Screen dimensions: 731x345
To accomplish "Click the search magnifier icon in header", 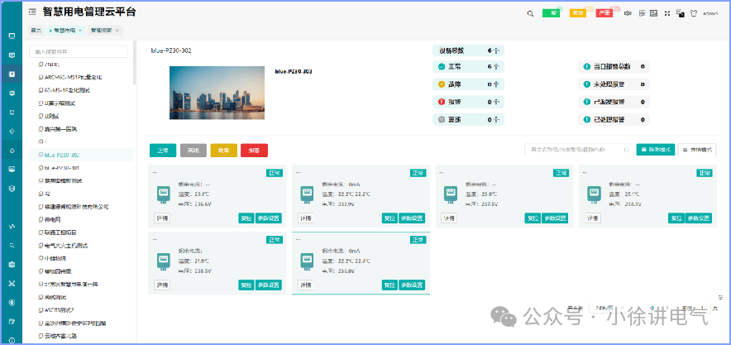I will pos(530,13).
